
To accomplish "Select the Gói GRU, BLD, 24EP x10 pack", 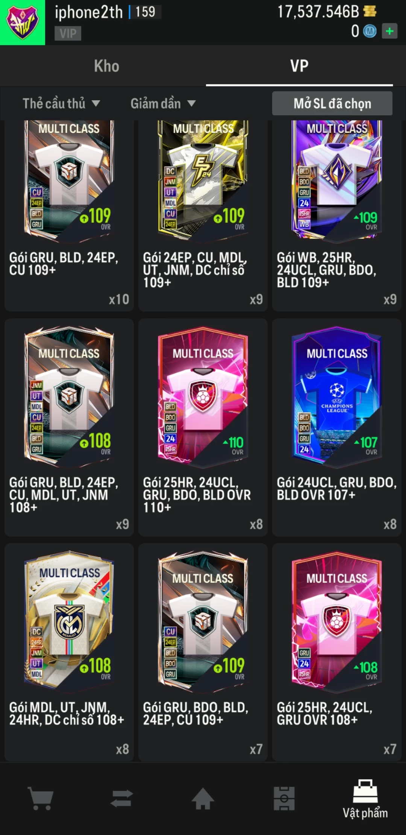I will [x=69, y=216].
